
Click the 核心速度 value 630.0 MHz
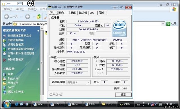click(77, 61)
